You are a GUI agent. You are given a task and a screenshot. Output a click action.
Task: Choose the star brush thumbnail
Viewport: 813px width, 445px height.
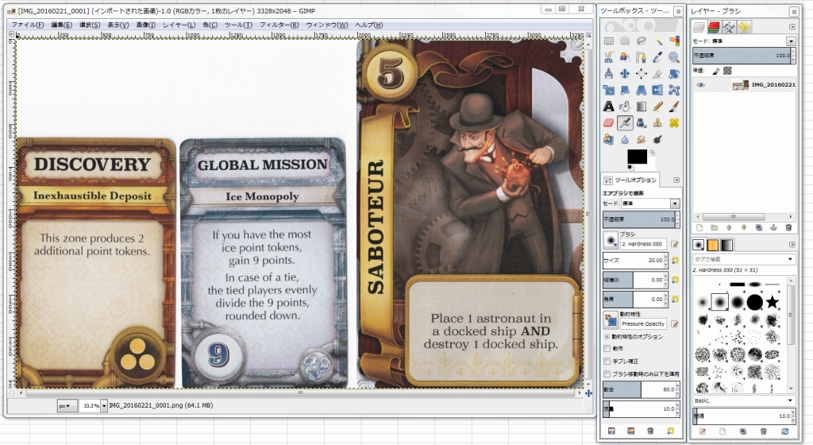click(x=773, y=301)
